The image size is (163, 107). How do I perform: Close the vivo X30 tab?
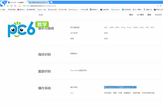coord(26,2)
